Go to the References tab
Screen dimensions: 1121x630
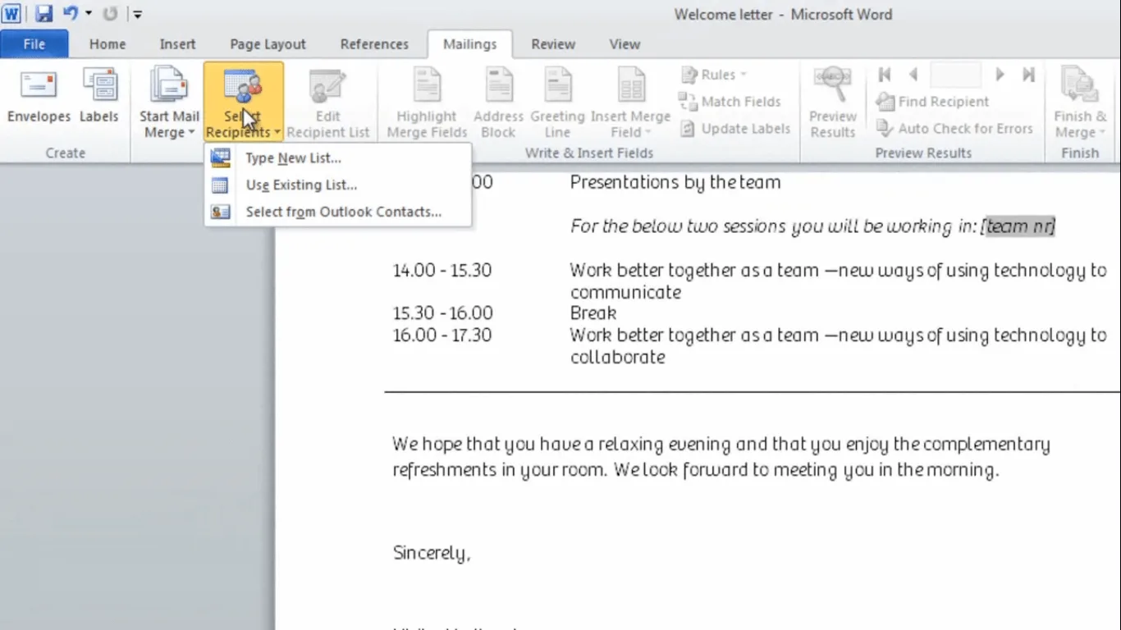click(374, 44)
